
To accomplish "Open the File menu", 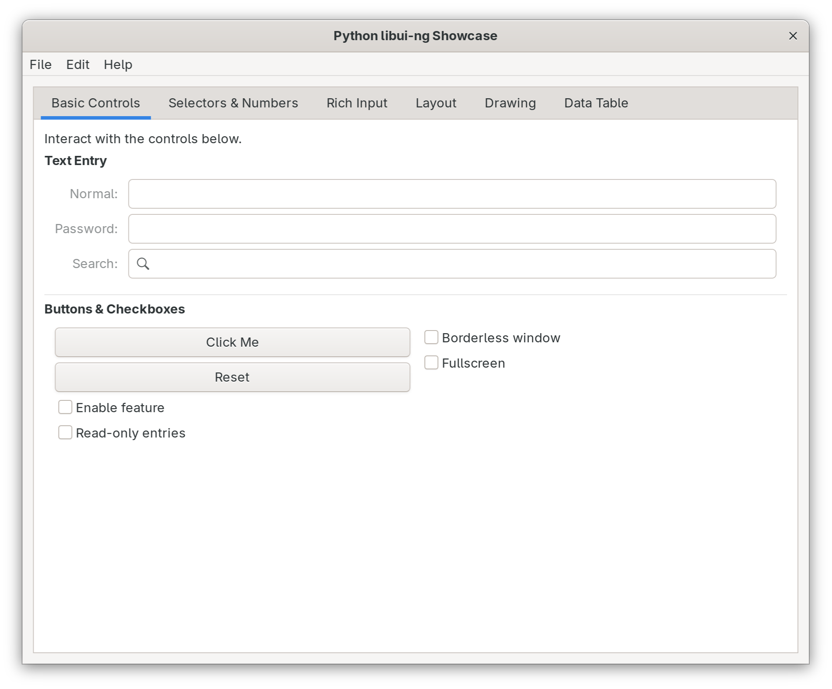I will 41,65.
